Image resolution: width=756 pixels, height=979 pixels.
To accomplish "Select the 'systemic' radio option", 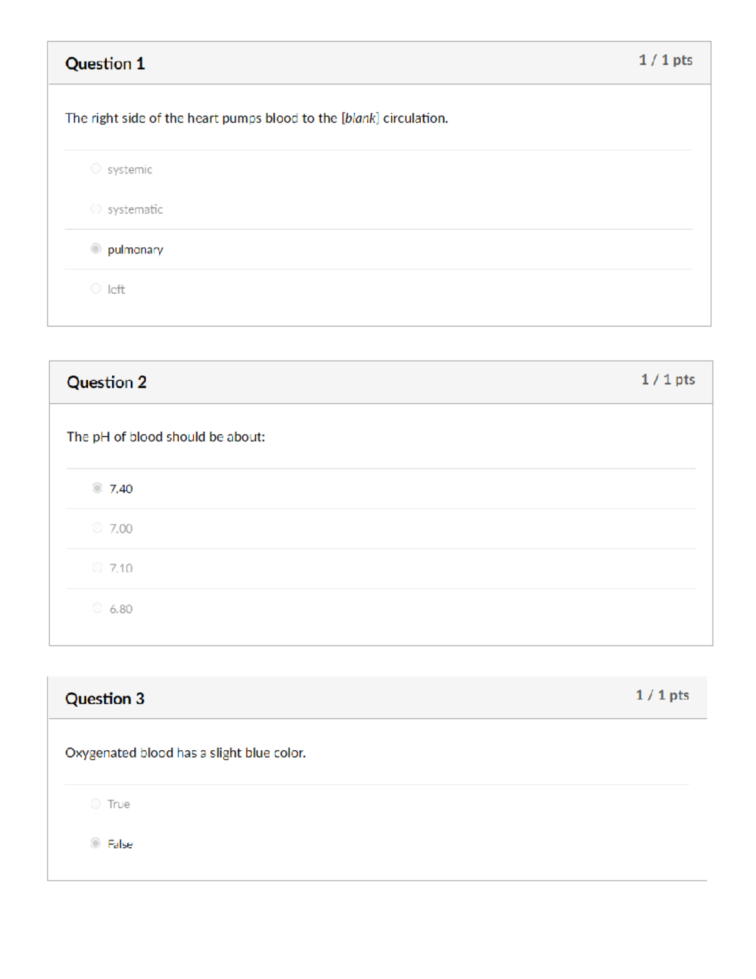I will [96, 168].
